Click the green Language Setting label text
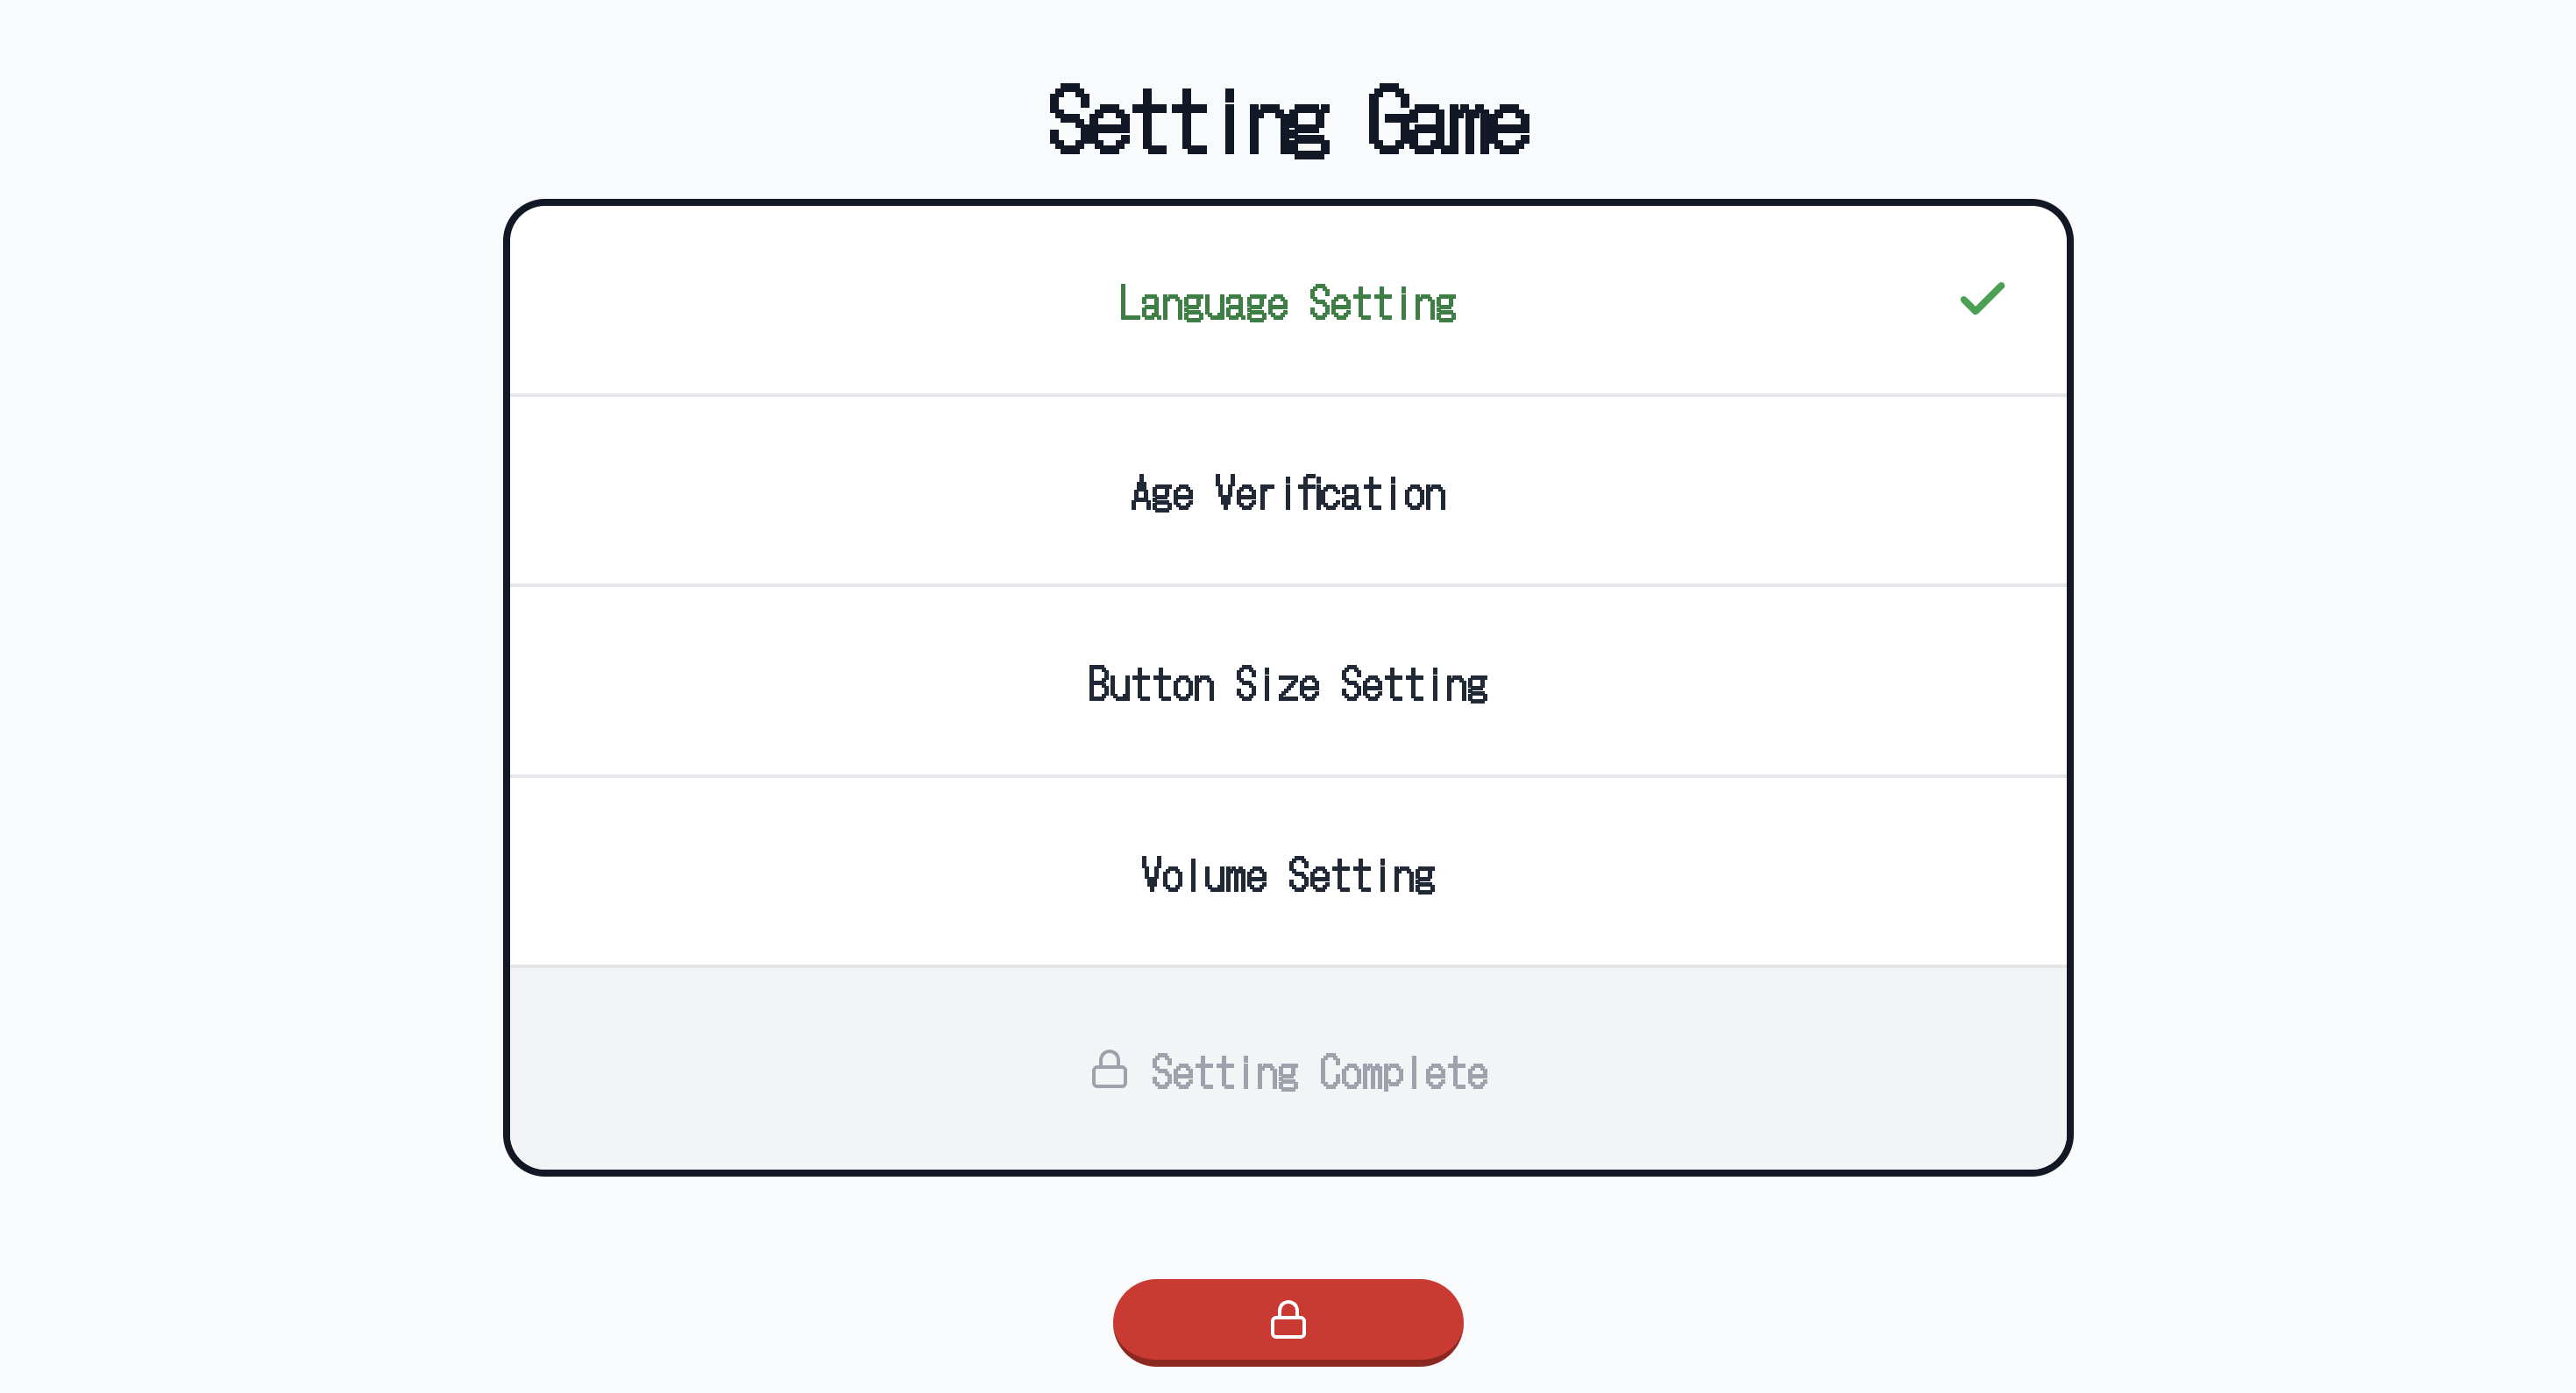This screenshot has width=2576, height=1393. (x=1287, y=304)
